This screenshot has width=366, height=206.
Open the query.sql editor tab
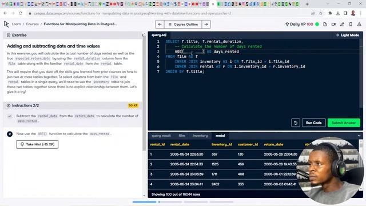[159, 35]
